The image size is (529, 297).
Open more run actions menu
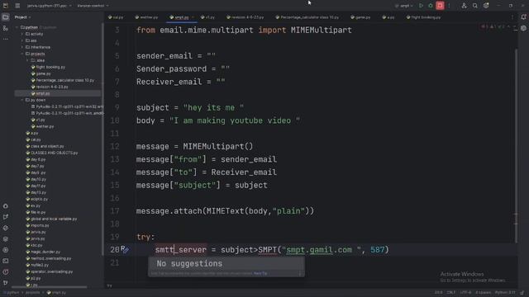pos(449,6)
